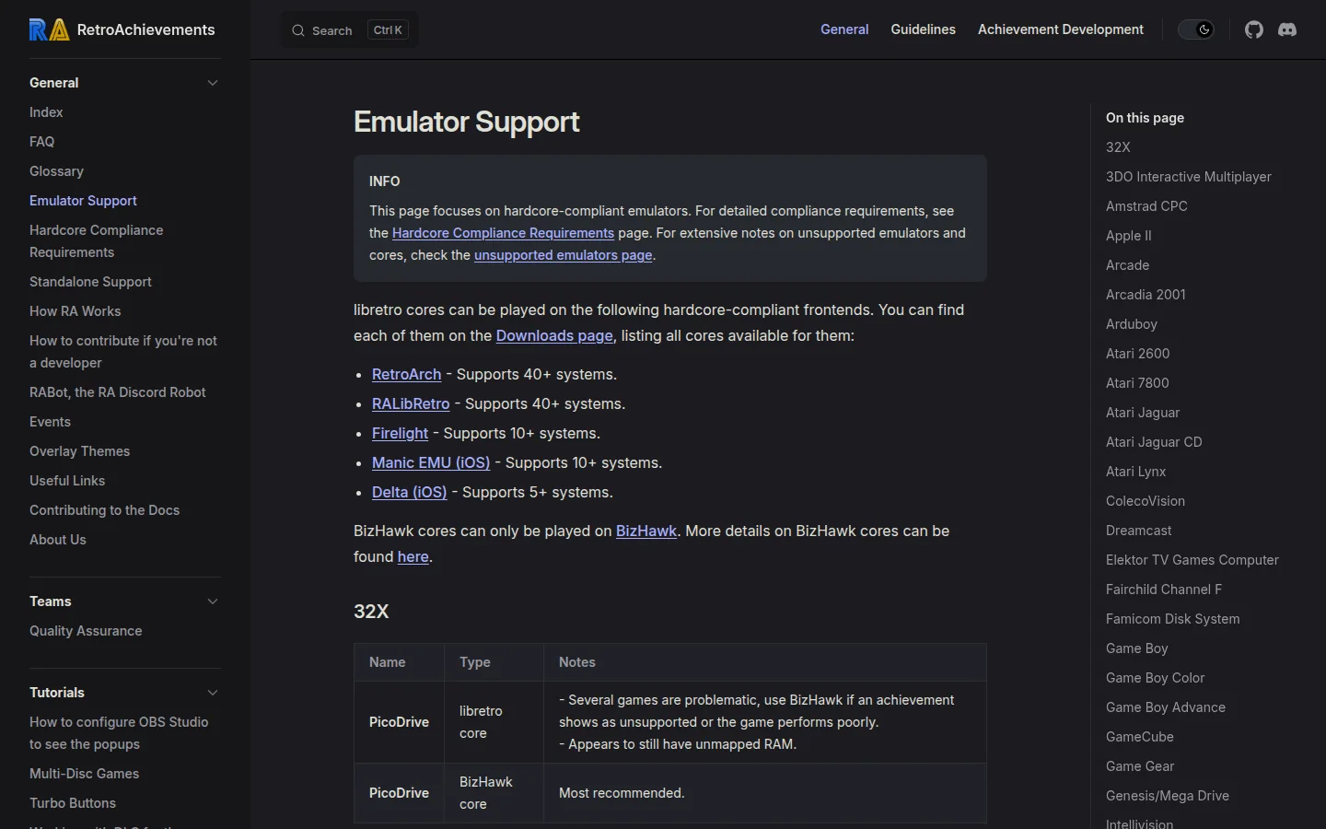Viewport: 1326px width, 829px height.
Task: Open Multi-Disc Games tutorial
Action: tap(85, 774)
